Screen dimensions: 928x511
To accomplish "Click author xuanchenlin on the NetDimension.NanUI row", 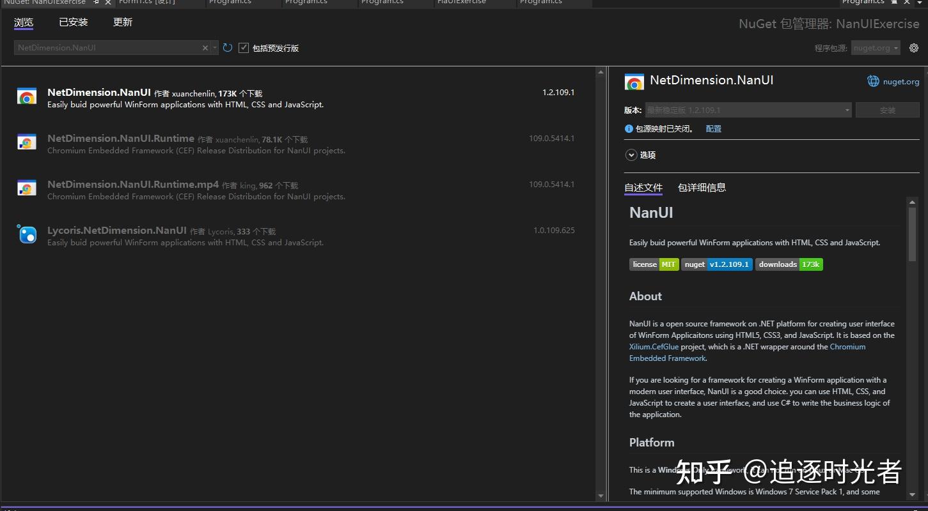I will (x=193, y=94).
